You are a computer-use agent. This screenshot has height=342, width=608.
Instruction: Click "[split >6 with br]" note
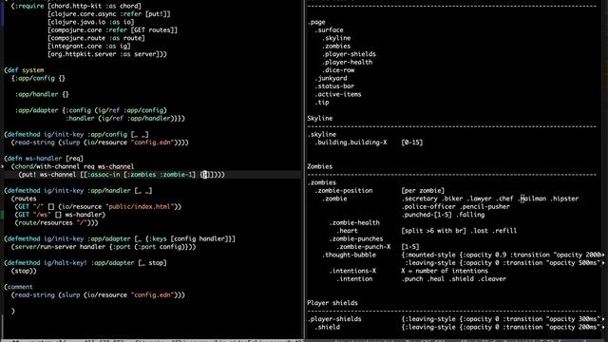[x=434, y=231]
